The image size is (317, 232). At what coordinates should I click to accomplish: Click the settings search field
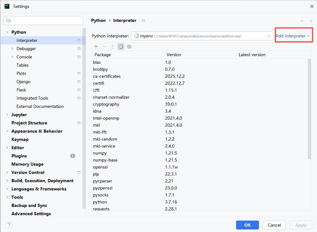click(x=43, y=21)
